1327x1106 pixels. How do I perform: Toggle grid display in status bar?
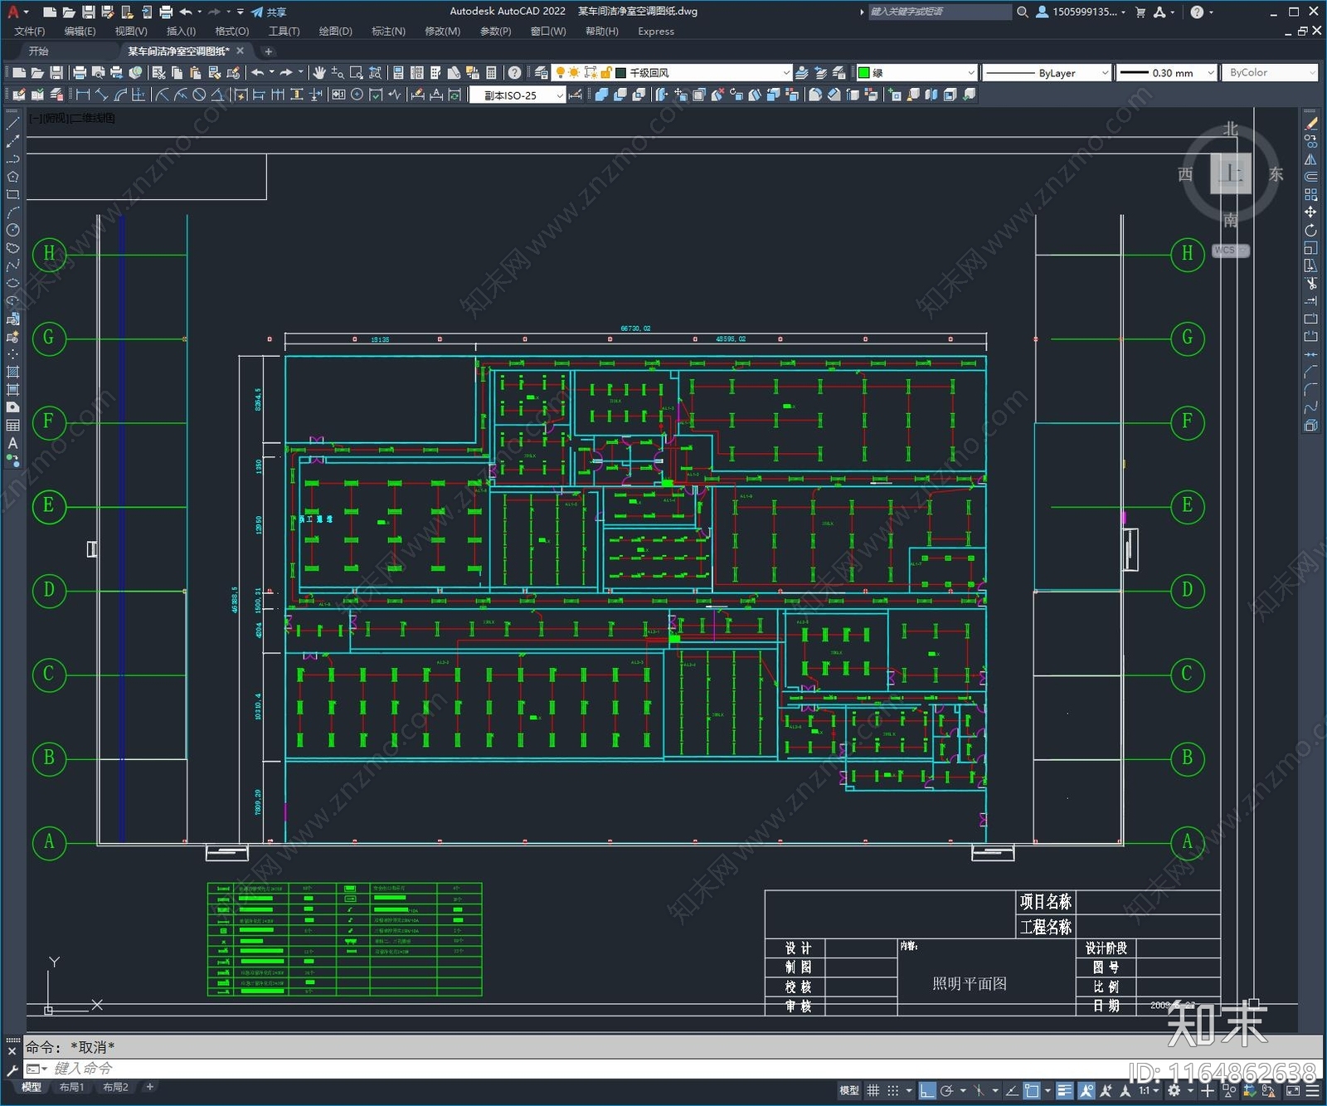[x=873, y=1091]
